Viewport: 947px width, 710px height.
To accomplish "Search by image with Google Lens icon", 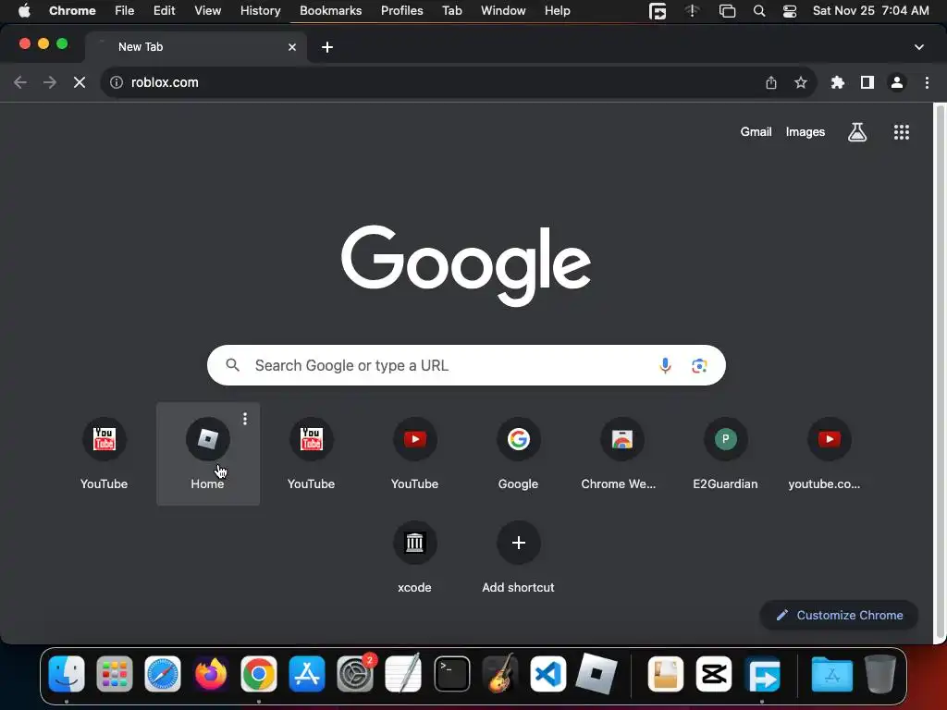I will point(699,365).
